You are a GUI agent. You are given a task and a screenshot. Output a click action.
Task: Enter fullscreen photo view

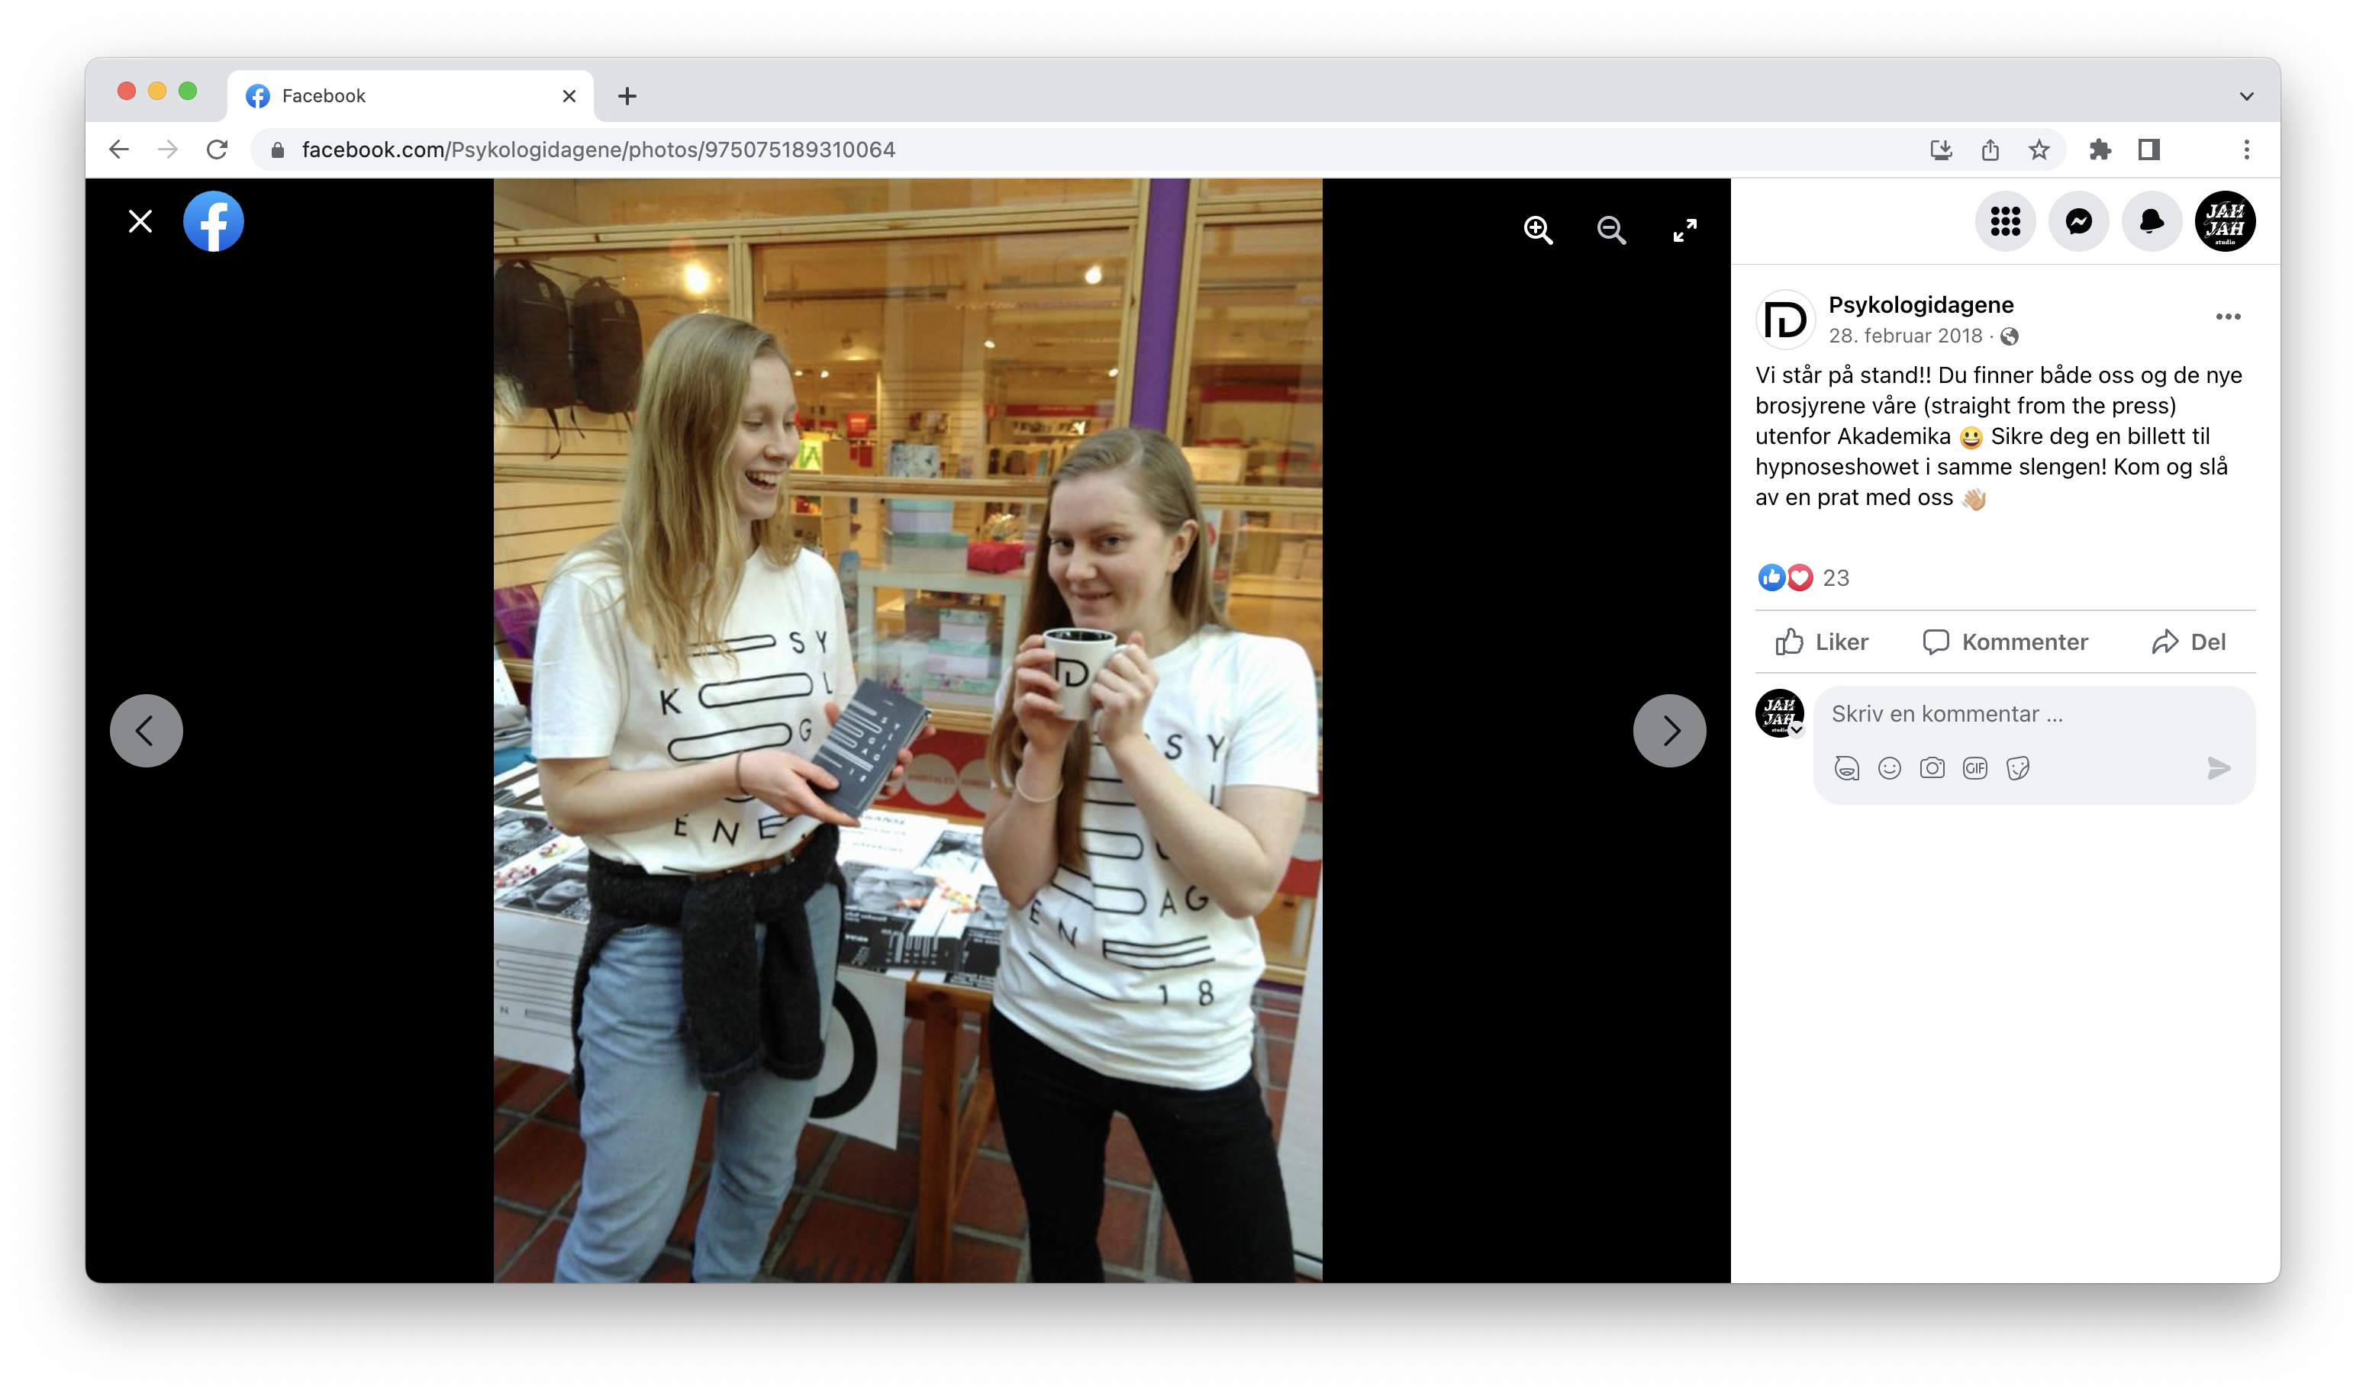(x=1684, y=230)
